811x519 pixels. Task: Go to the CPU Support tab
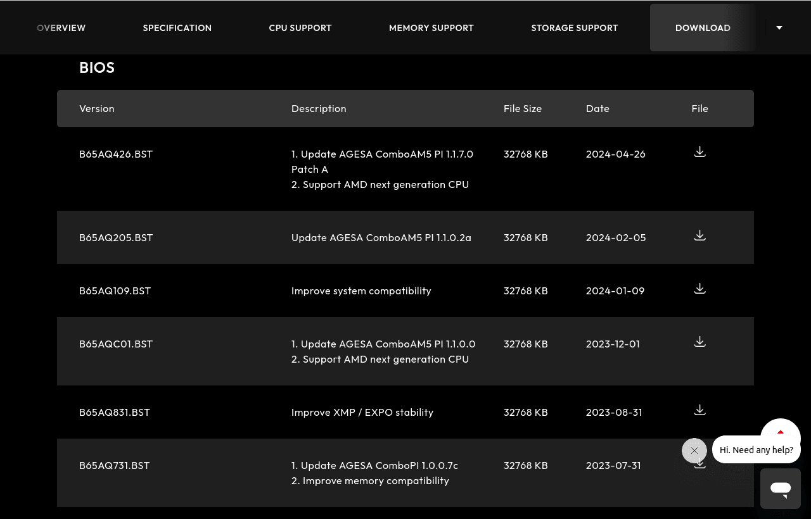tap(300, 28)
